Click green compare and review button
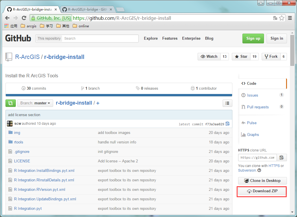Image resolution: width=297 pixels, height=217 pixels. 11,103
